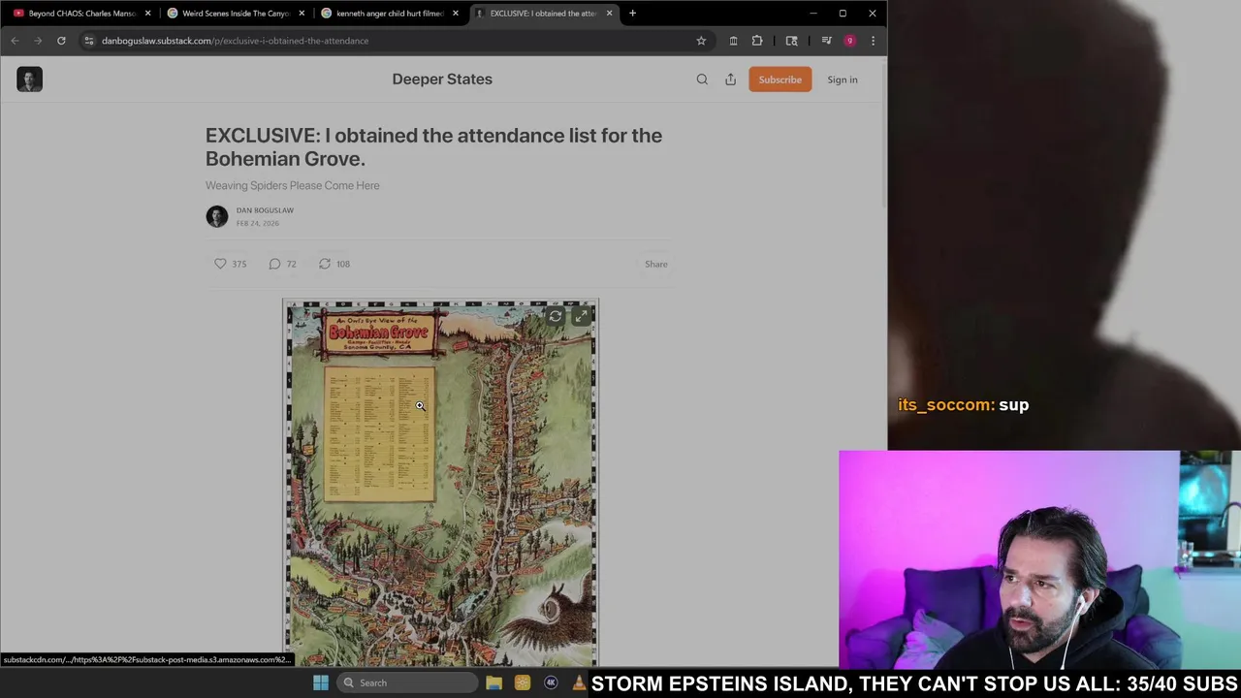Click the Windows taskbar Search box

coord(407,682)
